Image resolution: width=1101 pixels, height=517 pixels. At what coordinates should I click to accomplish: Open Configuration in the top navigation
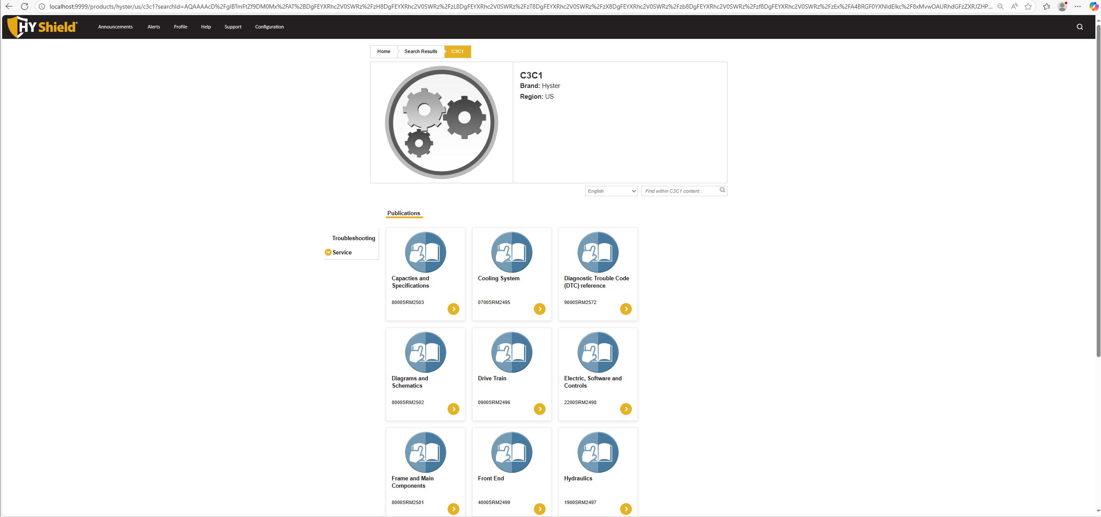tap(269, 27)
